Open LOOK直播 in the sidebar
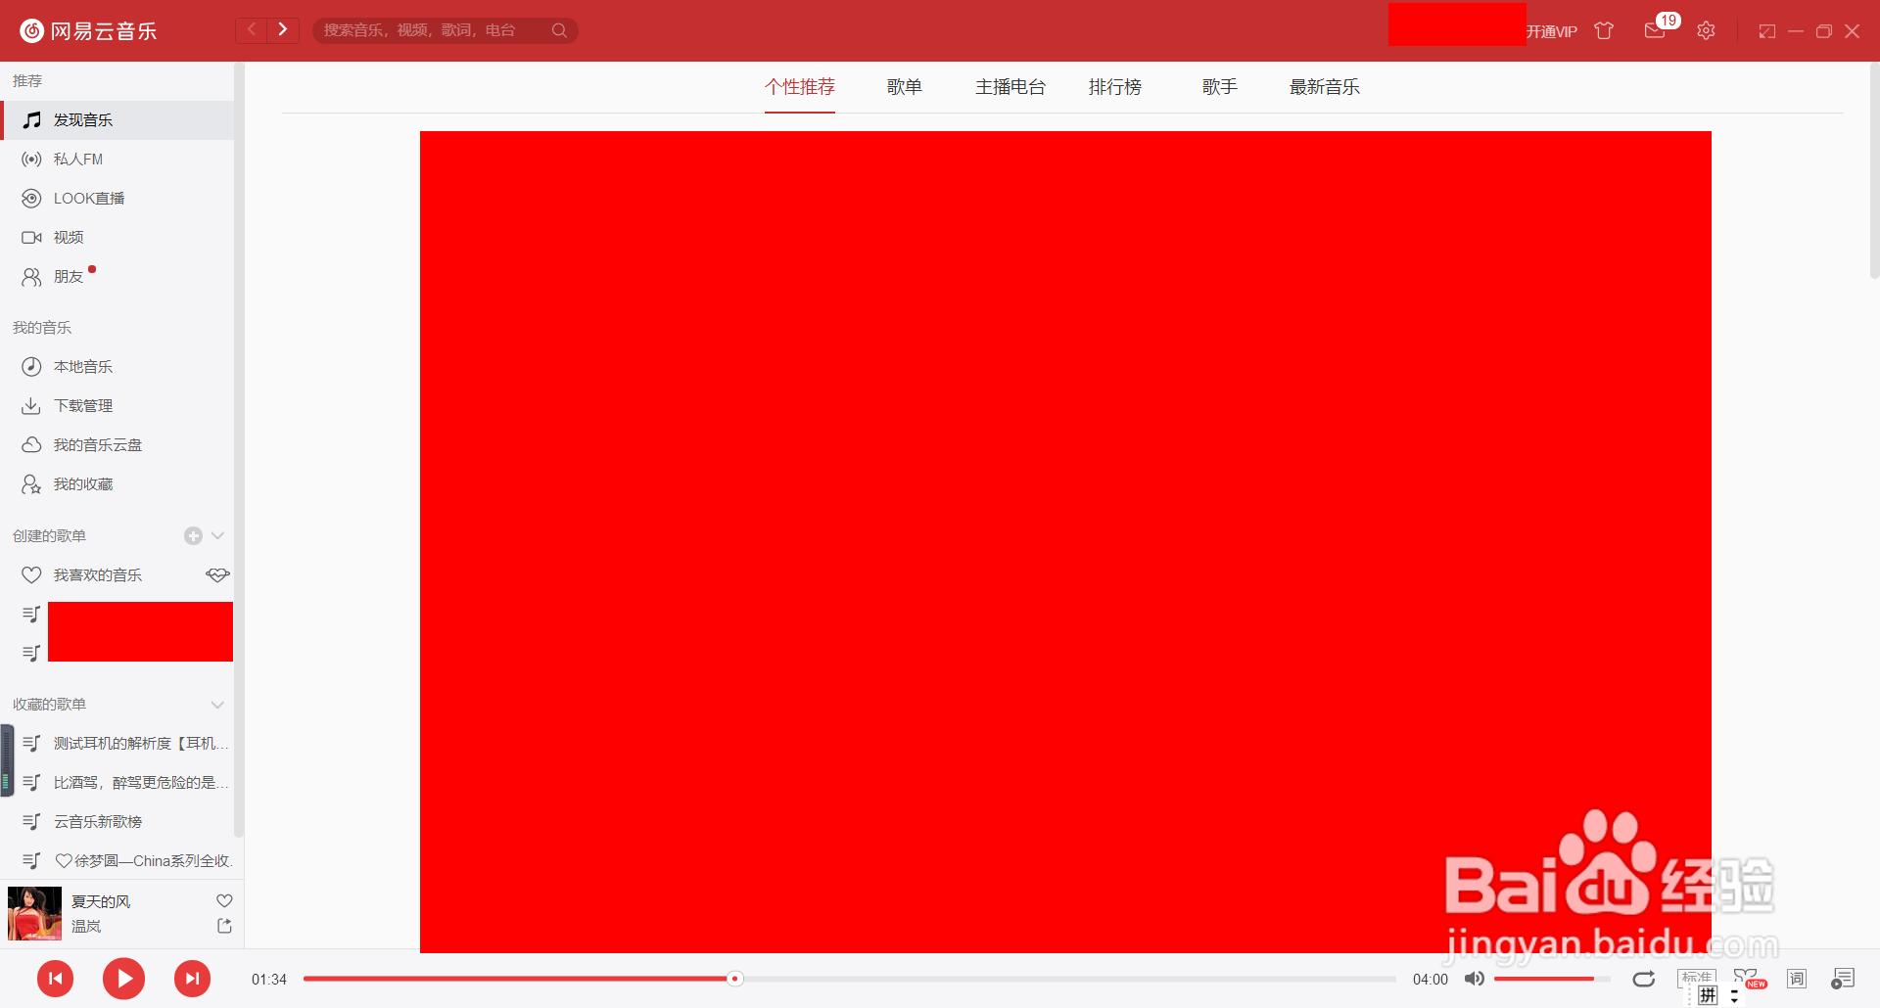Viewport: 1880px width, 1008px height. [88, 198]
